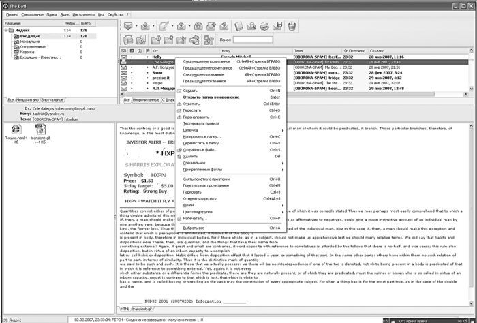Select the Корзина folder
The image size is (477, 323).
click(27, 52)
